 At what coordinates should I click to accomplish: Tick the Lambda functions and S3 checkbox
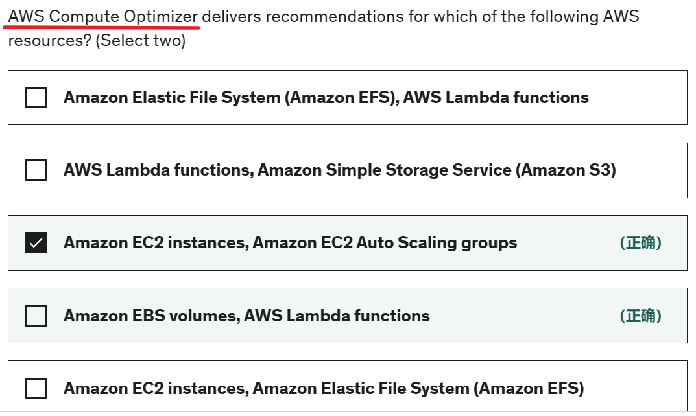[36, 170]
